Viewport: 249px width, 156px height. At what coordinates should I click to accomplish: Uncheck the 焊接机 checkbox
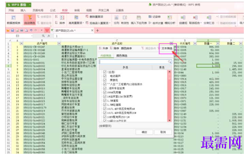click(x=105, y=80)
